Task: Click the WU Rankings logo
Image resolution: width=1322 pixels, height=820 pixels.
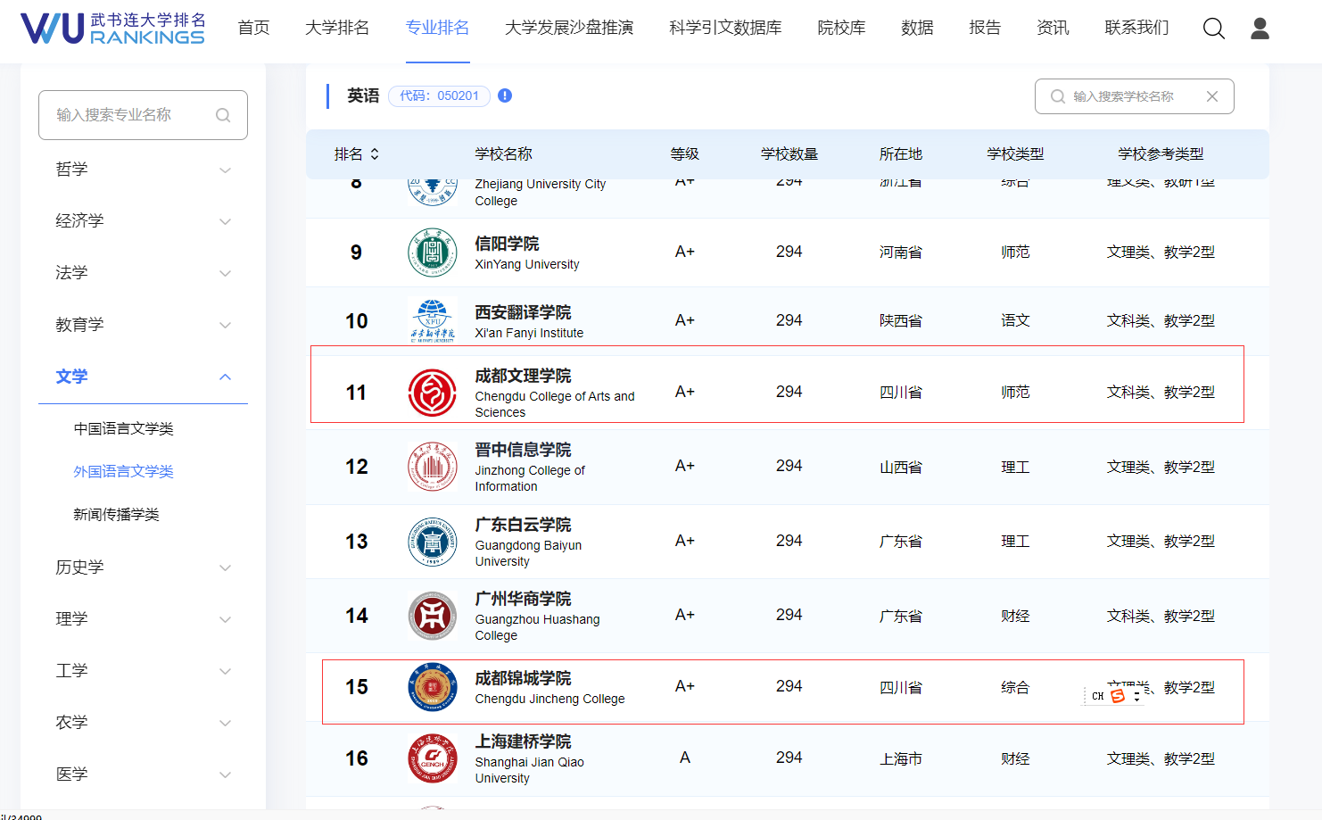Action: coord(112,29)
